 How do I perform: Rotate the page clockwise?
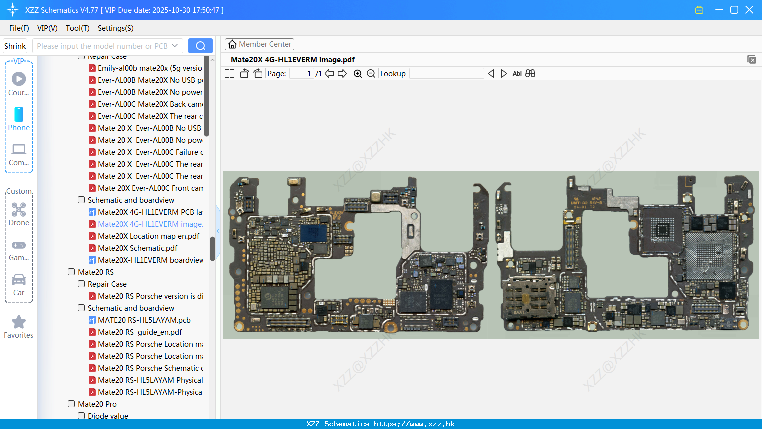click(258, 74)
